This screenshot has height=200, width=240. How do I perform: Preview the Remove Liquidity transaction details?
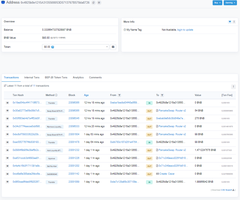7,127
